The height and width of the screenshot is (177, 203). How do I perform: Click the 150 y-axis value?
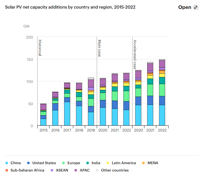click(x=30, y=60)
